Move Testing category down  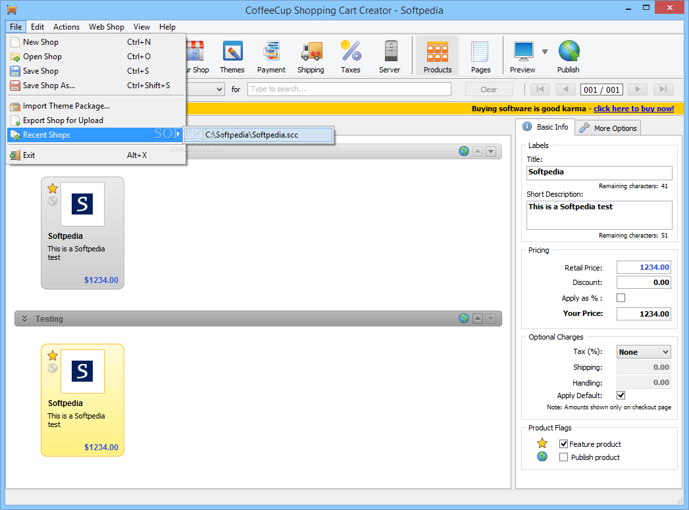pyautogui.click(x=491, y=319)
